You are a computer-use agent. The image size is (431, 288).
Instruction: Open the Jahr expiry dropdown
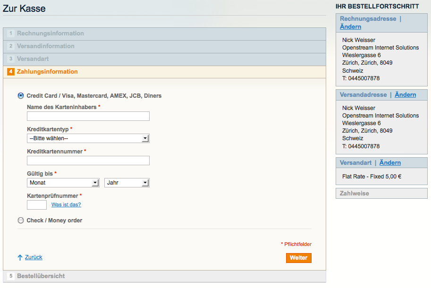127,183
